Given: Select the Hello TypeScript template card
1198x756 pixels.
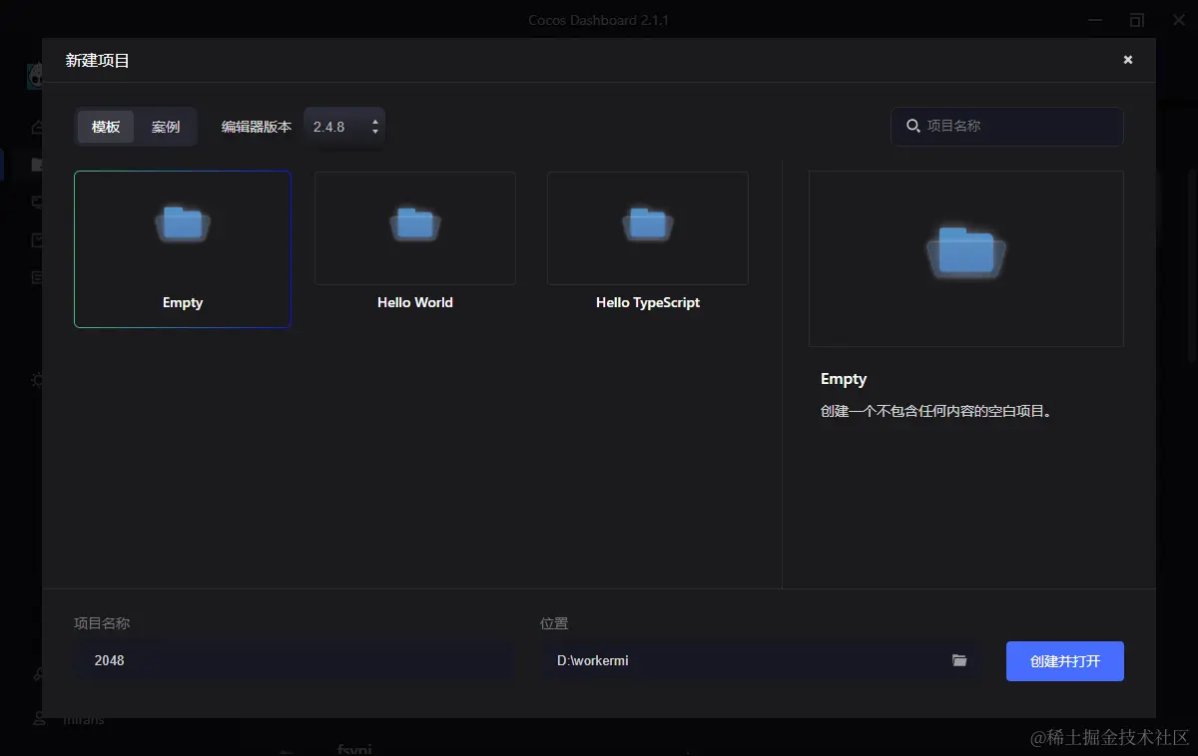Looking at the screenshot, I should pos(648,244).
